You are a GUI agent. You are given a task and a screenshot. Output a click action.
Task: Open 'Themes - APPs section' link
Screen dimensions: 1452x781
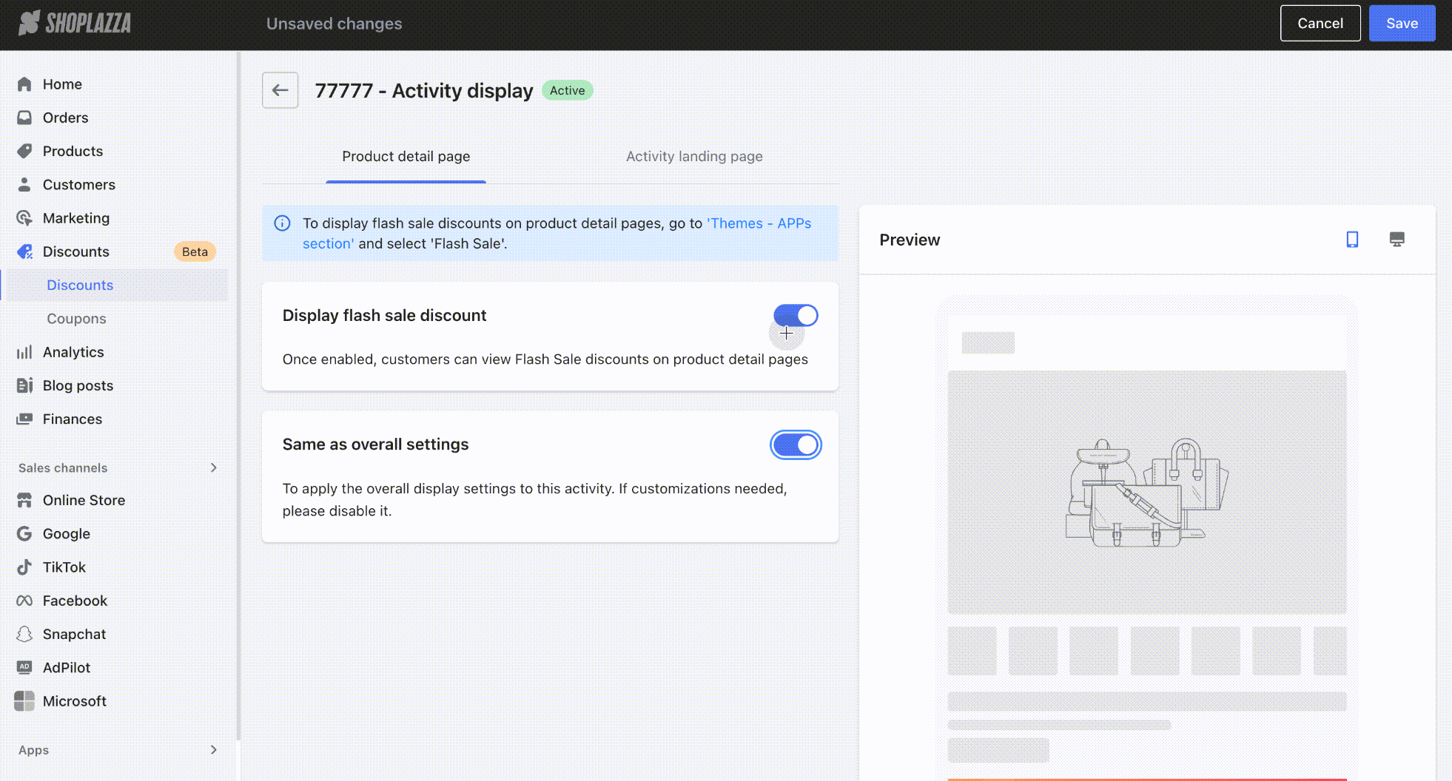click(760, 223)
